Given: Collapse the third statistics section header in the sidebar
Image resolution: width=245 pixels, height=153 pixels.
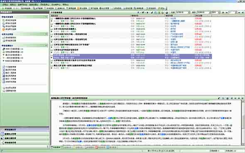Looking at the screenshot, I should point(47,45).
